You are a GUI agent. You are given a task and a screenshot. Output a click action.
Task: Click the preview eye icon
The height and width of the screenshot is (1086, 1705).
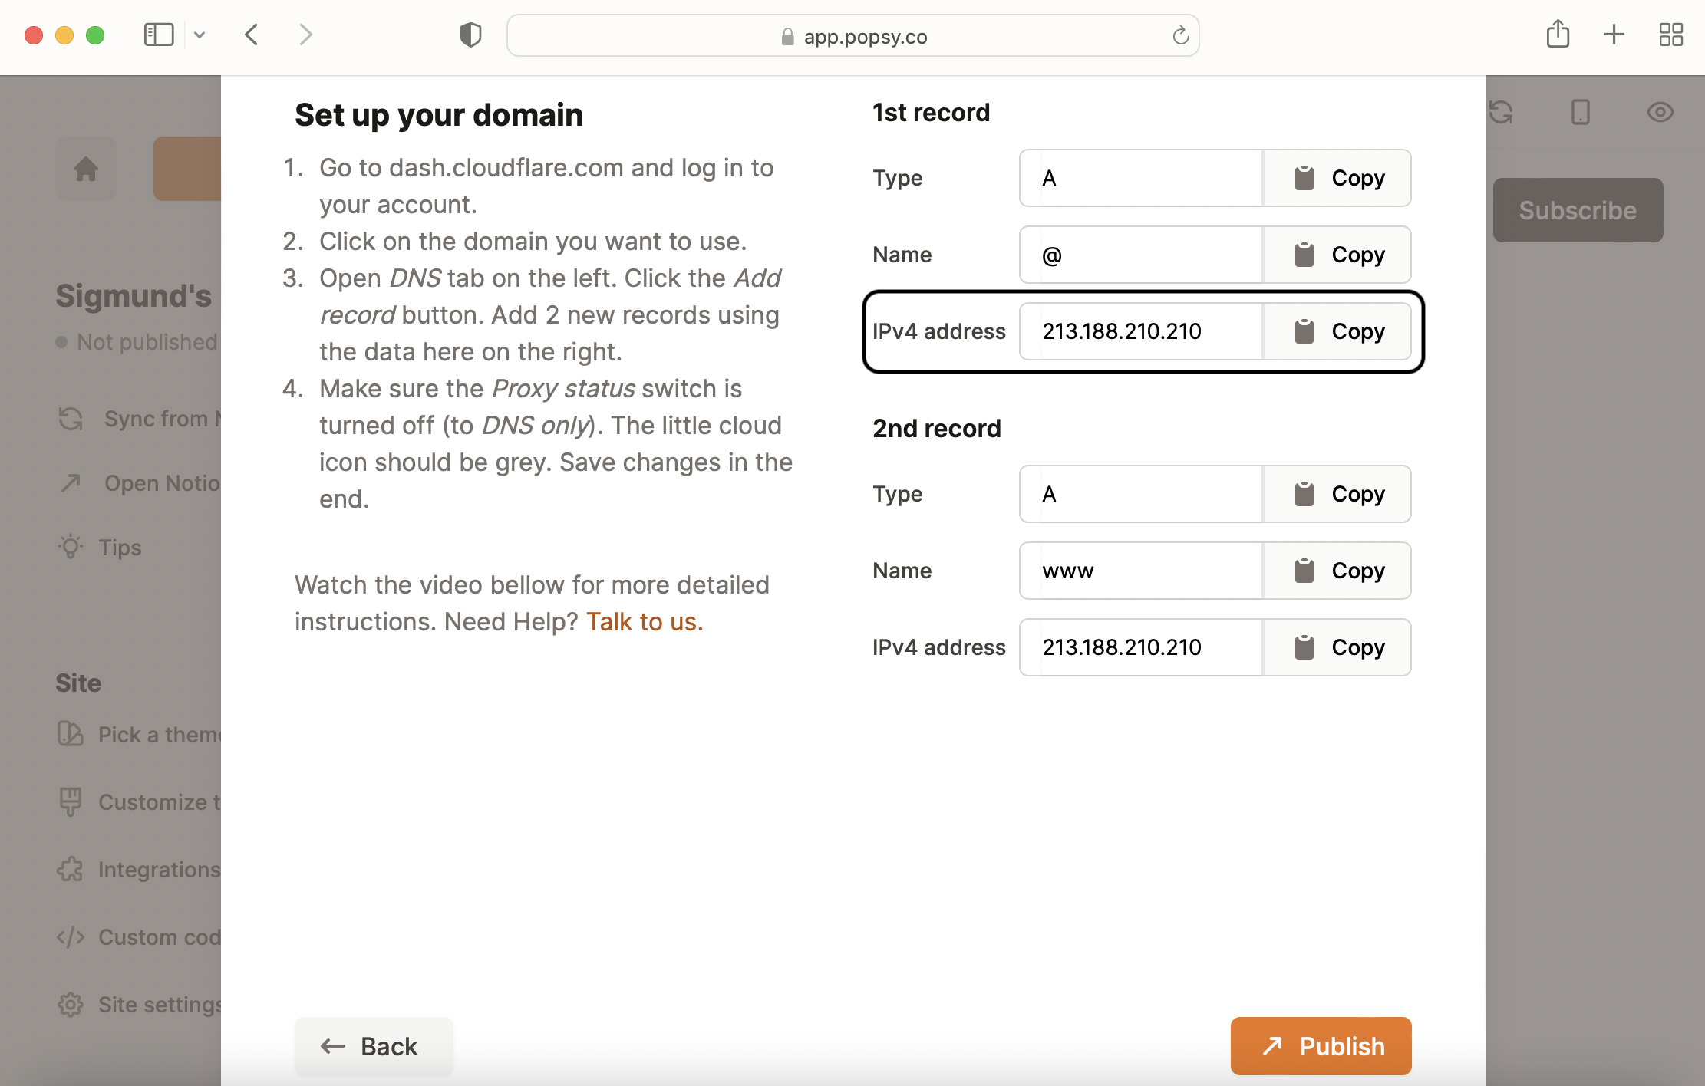coord(1660,113)
